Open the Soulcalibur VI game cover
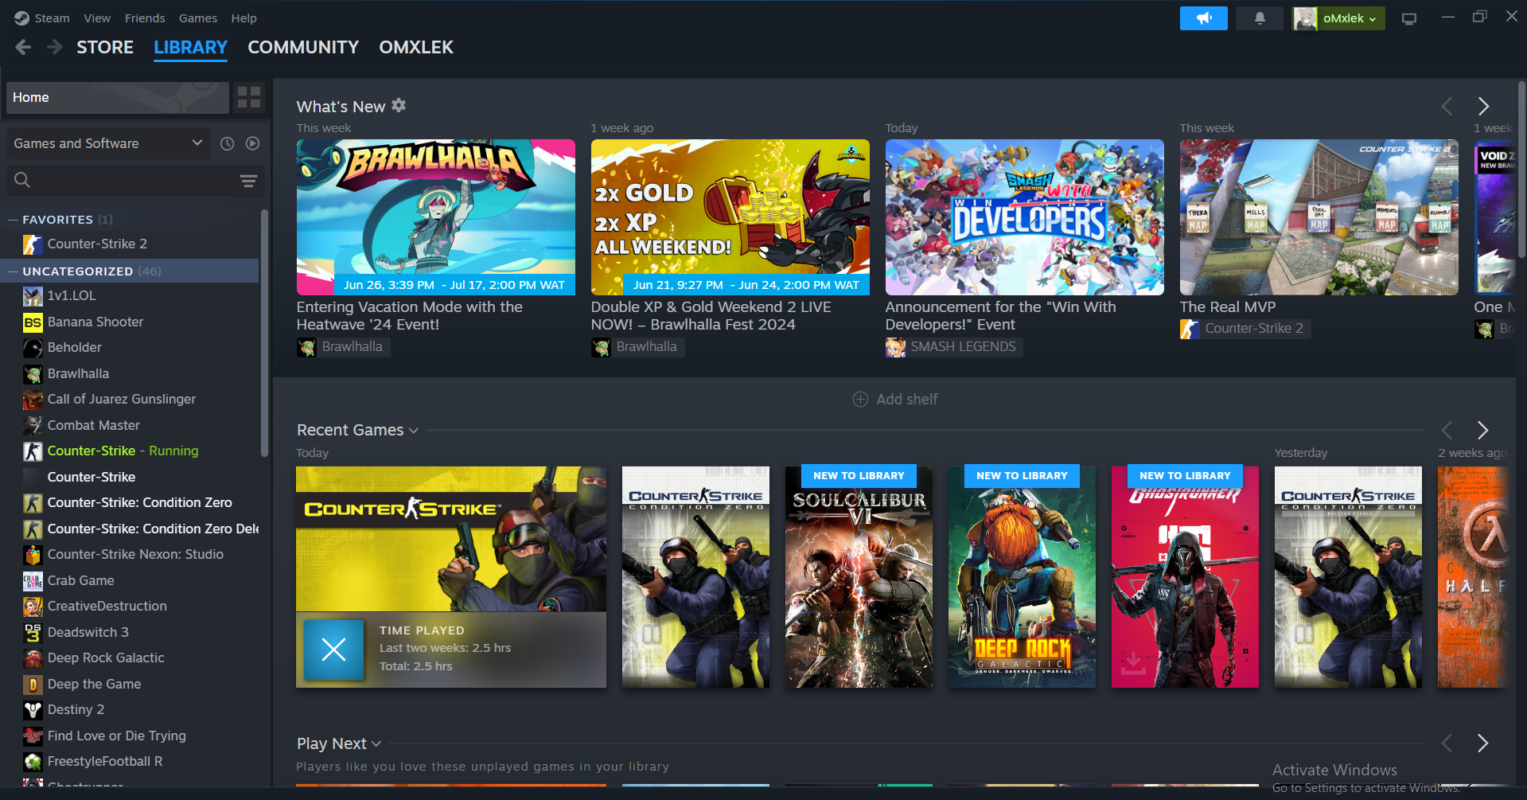1527x800 pixels. (x=859, y=577)
